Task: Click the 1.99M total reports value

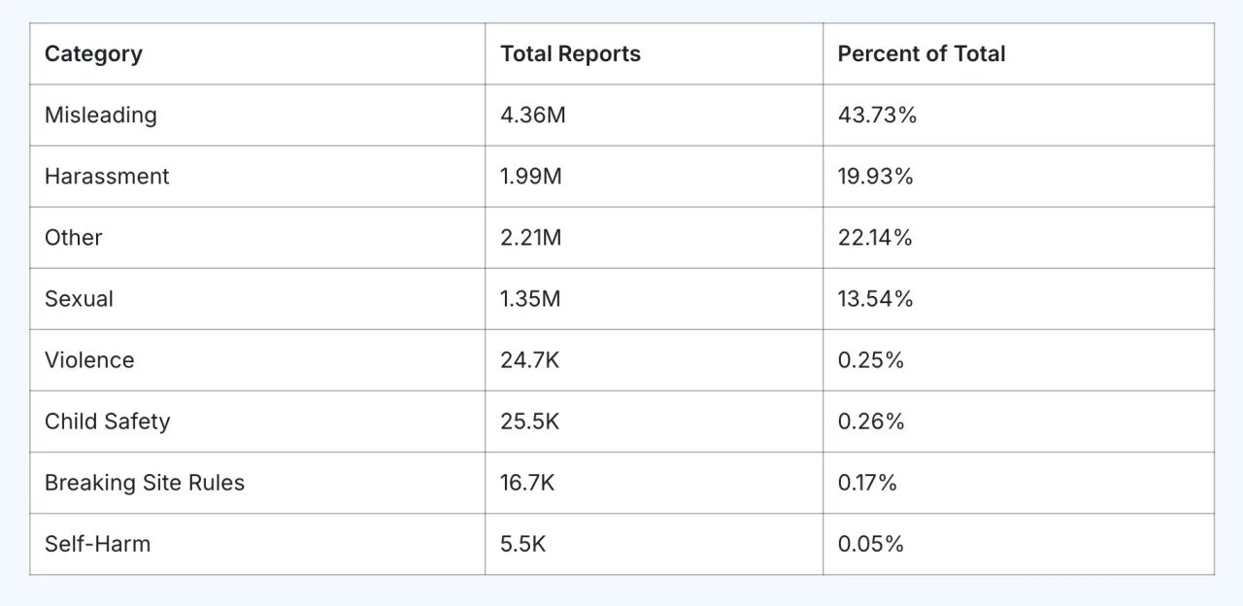Action: [531, 177]
